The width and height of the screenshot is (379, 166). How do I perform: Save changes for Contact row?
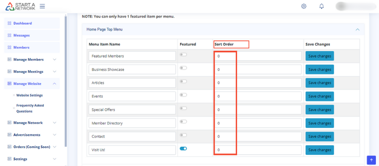click(319, 137)
